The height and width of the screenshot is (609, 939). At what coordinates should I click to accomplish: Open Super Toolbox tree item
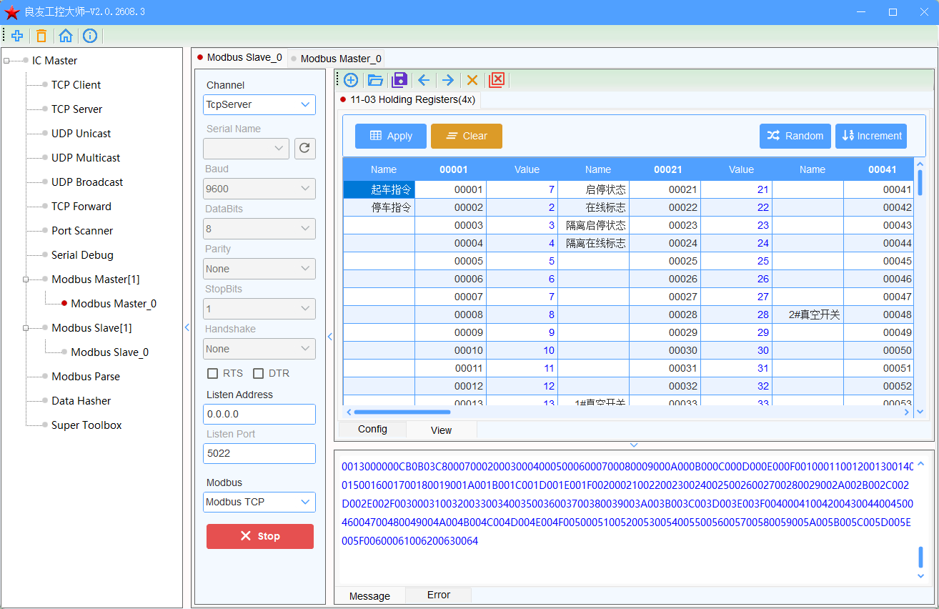[86, 425]
